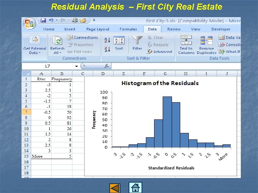Click the orange previous slide arrow
Screen dimensions: 258x193
[115, 188]
